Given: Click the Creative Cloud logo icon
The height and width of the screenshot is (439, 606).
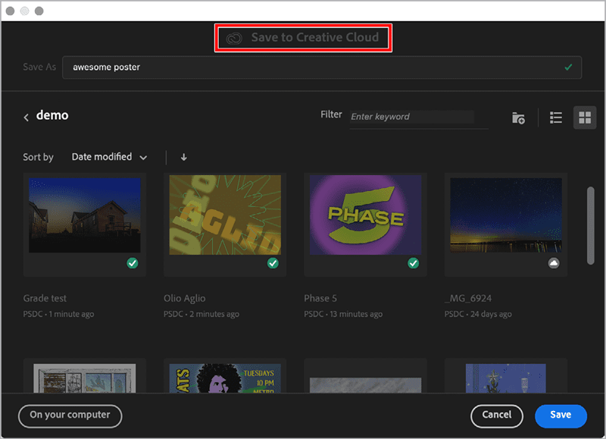Looking at the screenshot, I should point(234,38).
